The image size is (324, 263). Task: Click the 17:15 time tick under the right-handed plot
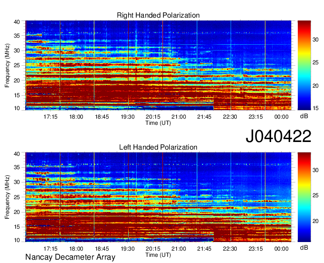(51, 117)
